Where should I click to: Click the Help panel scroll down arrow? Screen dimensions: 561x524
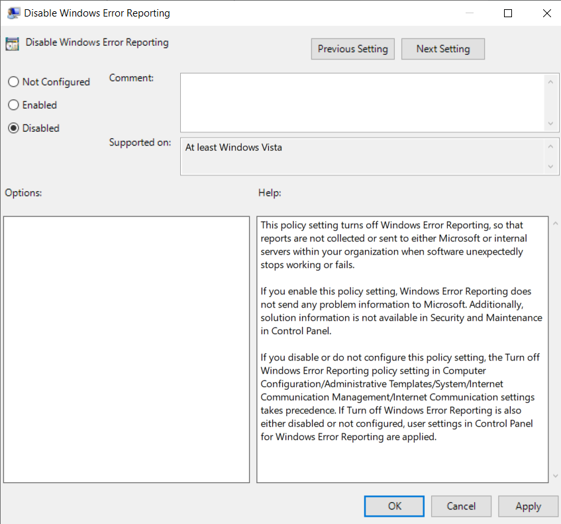click(554, 475)
